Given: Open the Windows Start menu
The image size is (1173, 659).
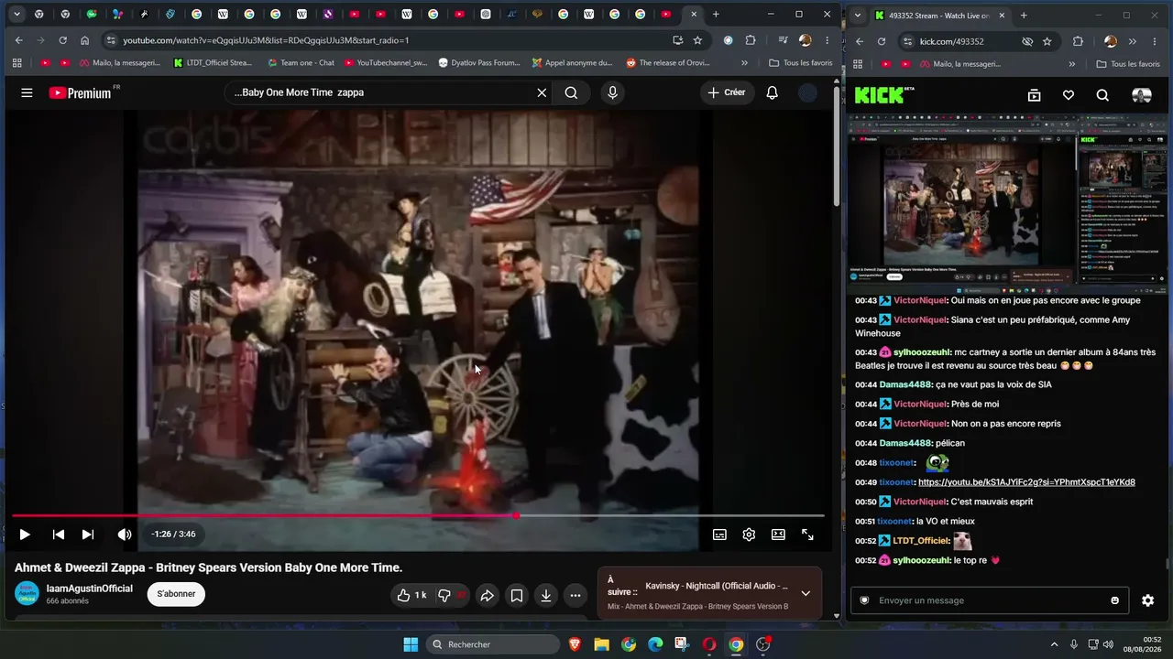Looking at the screenshot, I should (x=411, y=644).
